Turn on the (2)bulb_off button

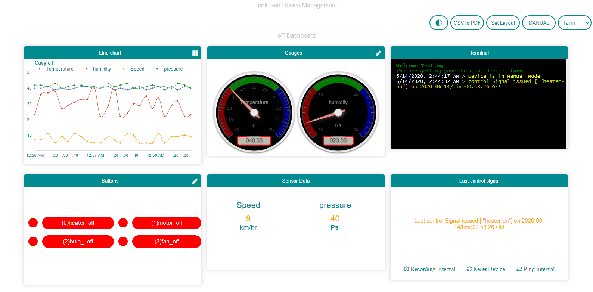pyautogui.click(x=78, y=242)
